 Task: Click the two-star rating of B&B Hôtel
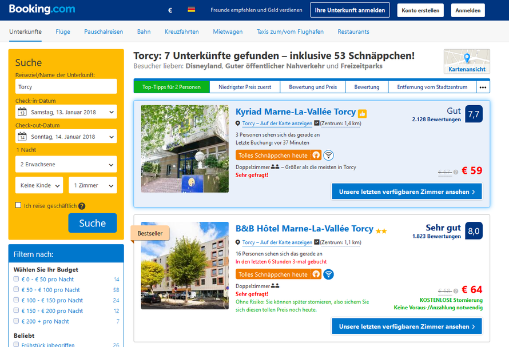click(x=381, y=231)
